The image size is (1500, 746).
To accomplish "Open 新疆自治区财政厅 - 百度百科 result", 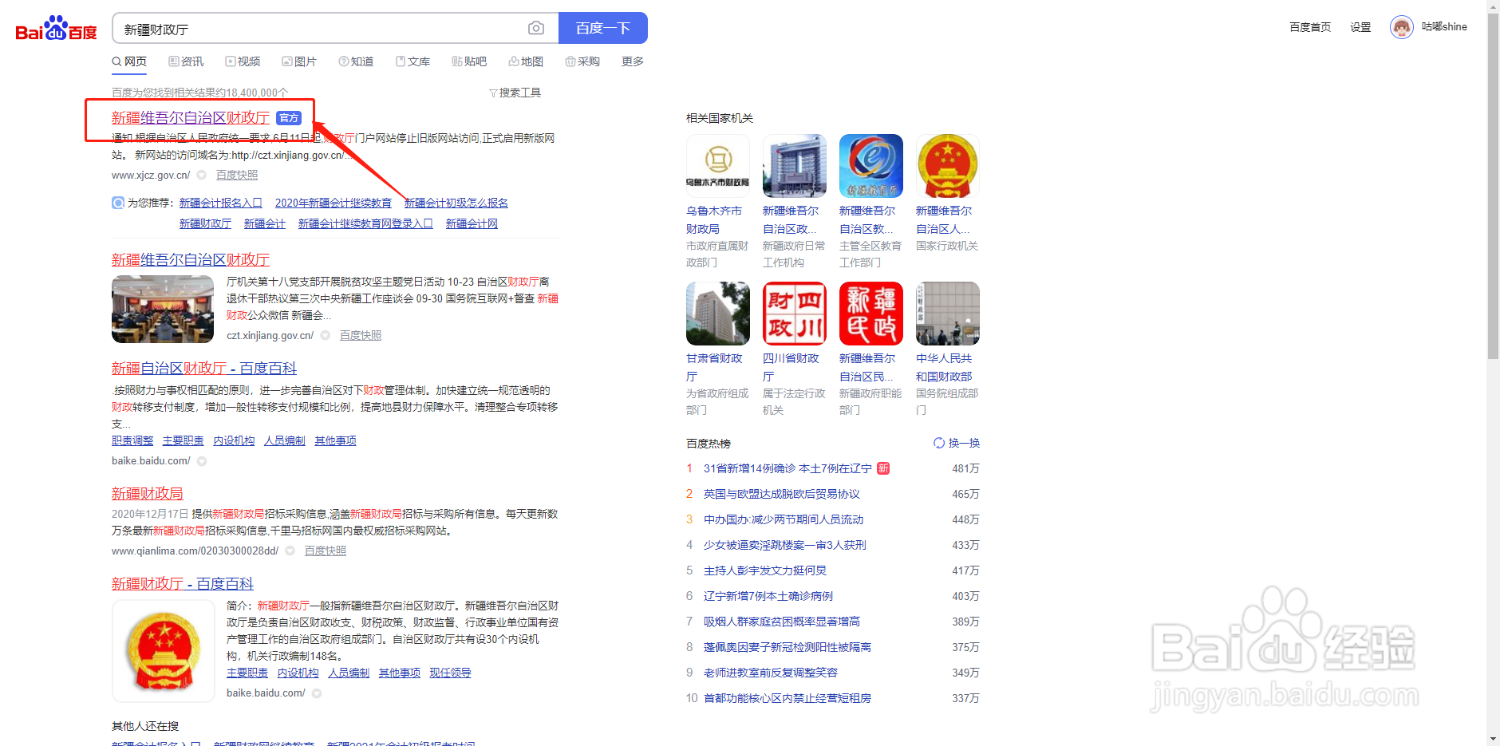I will coord(204,368).
